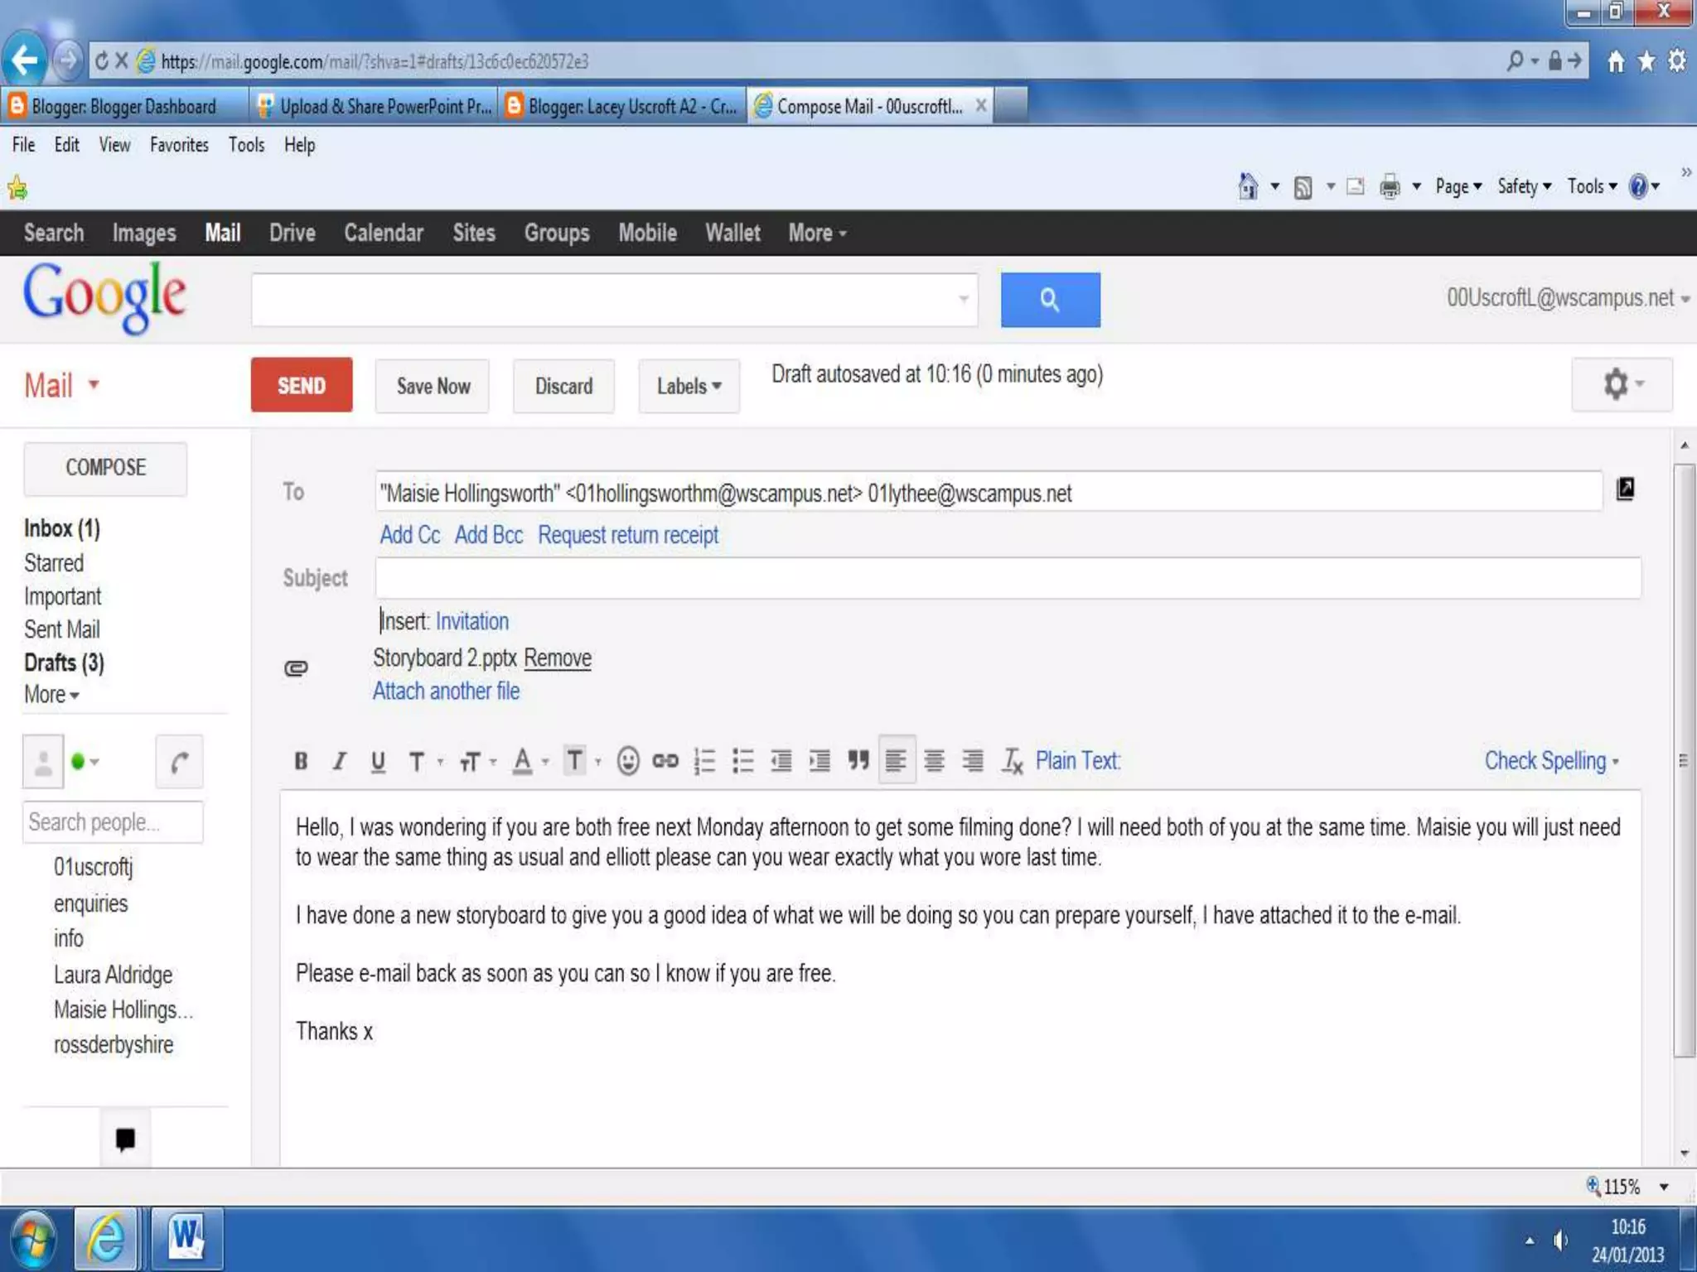Apply numbered list formatting

[704, 761]
